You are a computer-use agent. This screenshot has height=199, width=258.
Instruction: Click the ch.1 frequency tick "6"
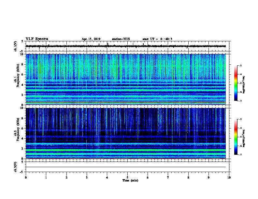23,74
